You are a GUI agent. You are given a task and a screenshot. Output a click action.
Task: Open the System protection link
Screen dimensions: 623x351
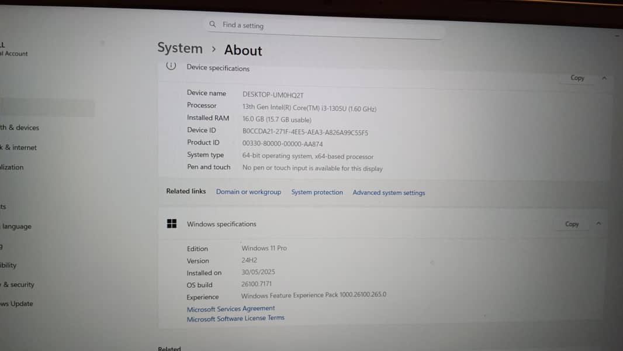pos(317,192)
